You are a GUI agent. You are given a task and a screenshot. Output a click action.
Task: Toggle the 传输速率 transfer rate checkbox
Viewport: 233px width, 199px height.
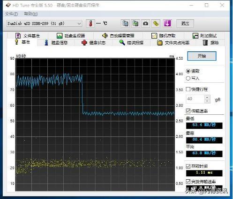click(x=188, y=111)
